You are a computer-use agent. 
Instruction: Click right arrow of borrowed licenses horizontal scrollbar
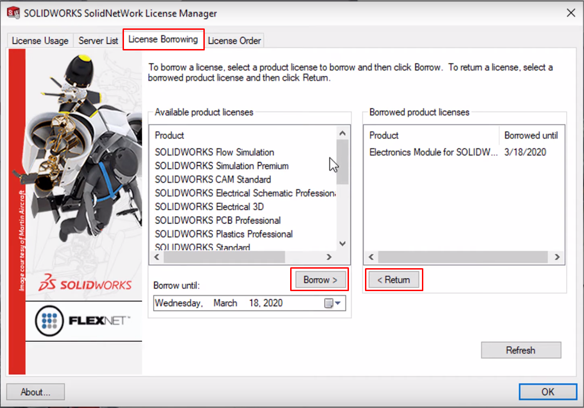[557, 257]
